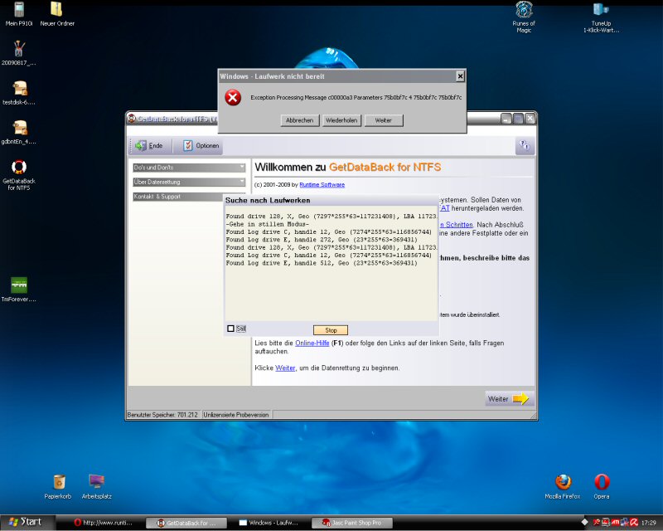The width and height of the screenshot is (663, 531).
Task: Open the Start menu
Action: (x=27, y=523)
